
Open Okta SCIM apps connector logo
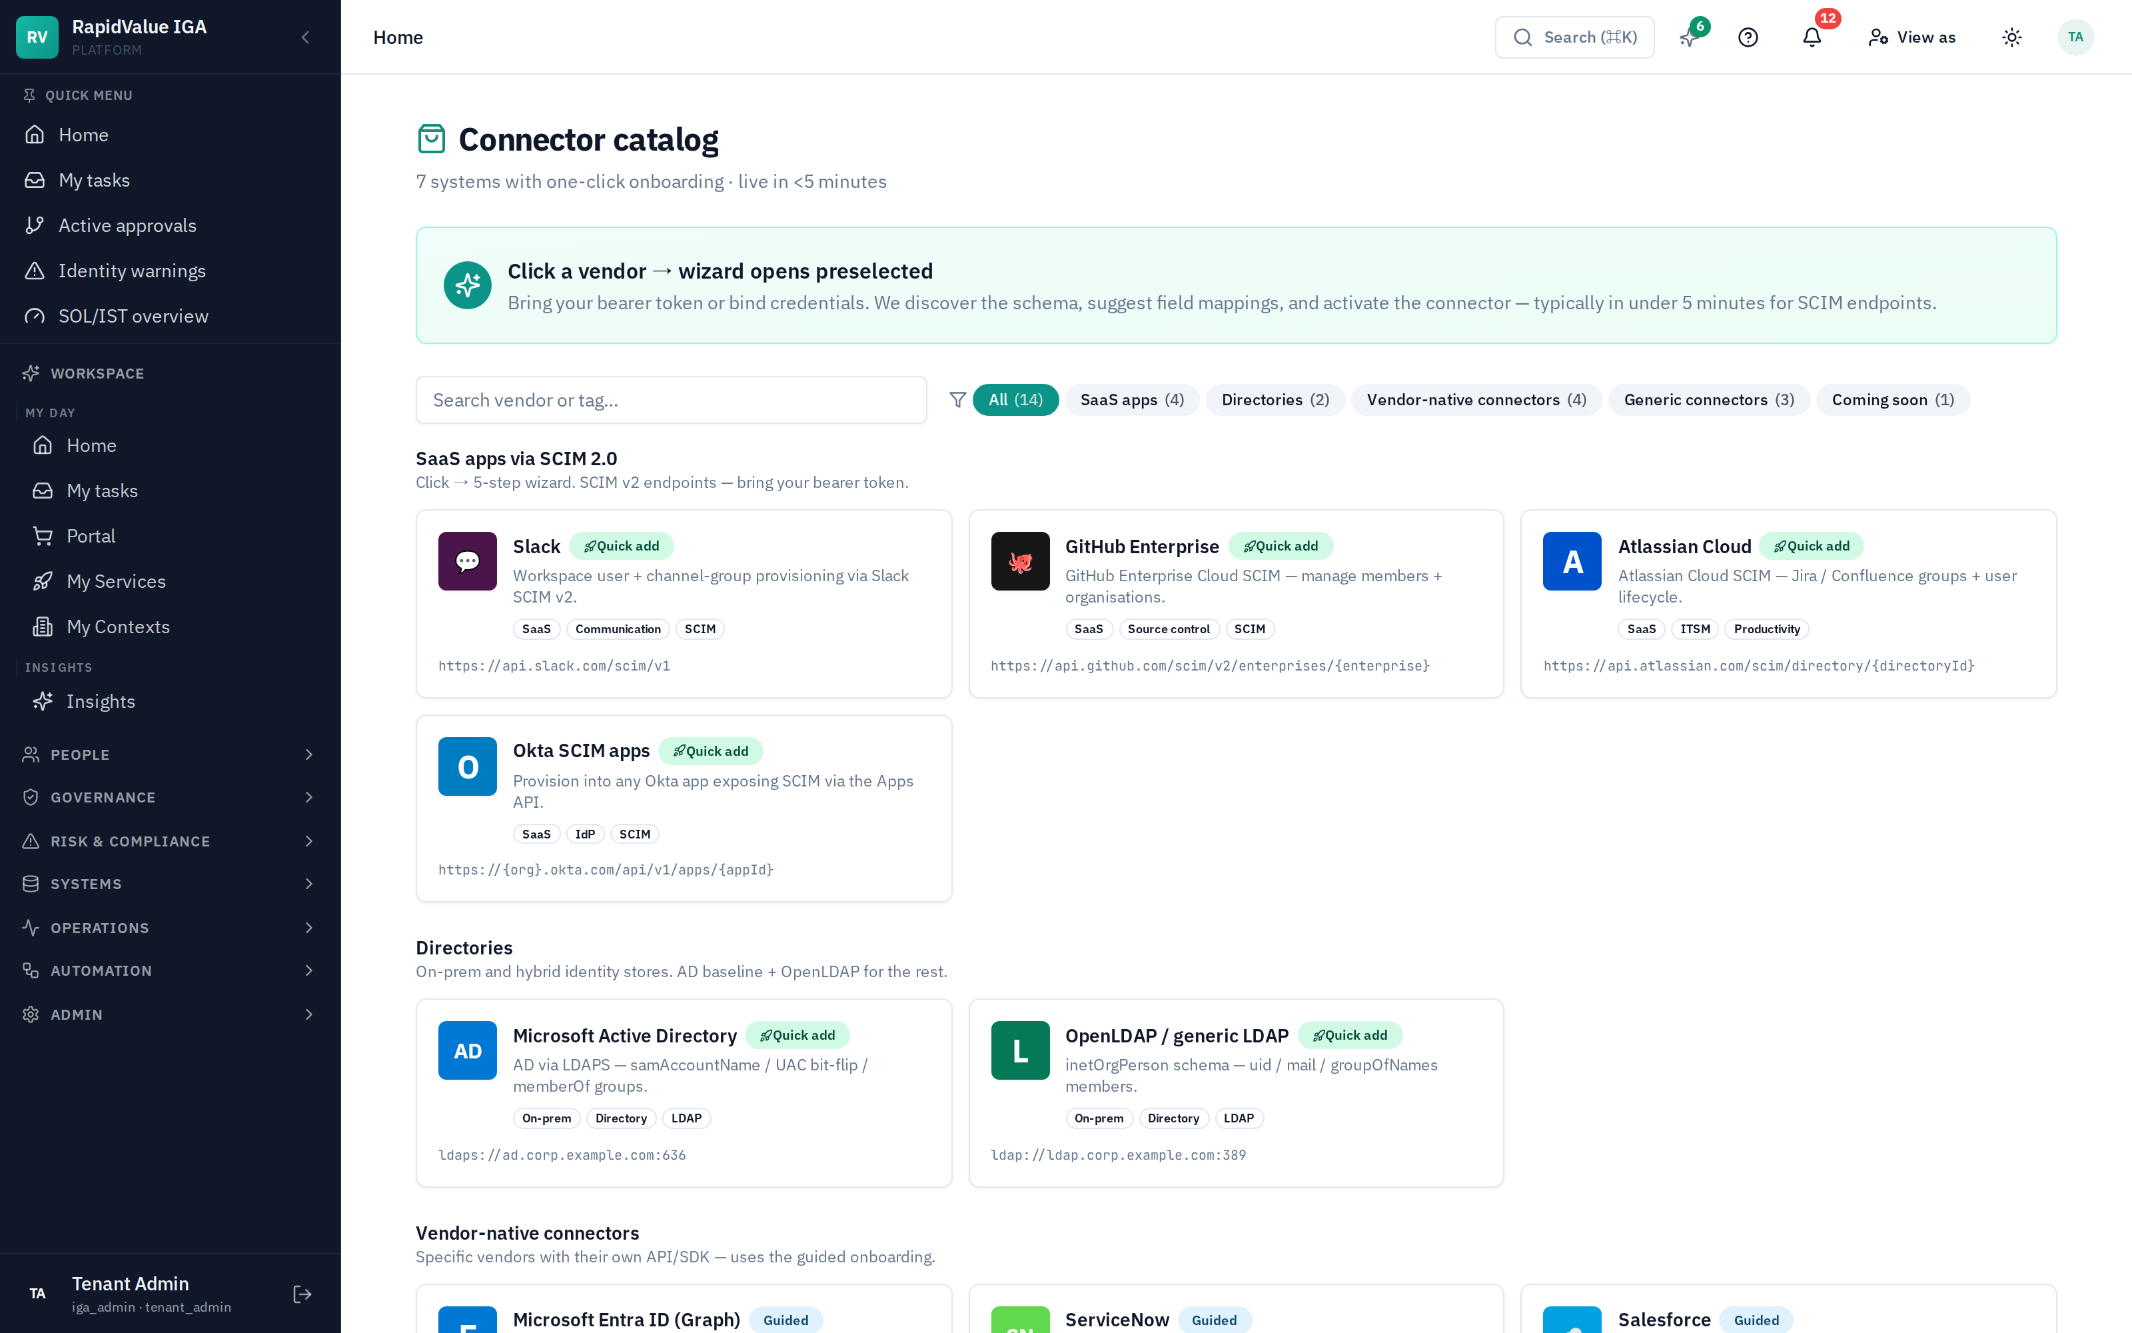click(x=468, y=766)
